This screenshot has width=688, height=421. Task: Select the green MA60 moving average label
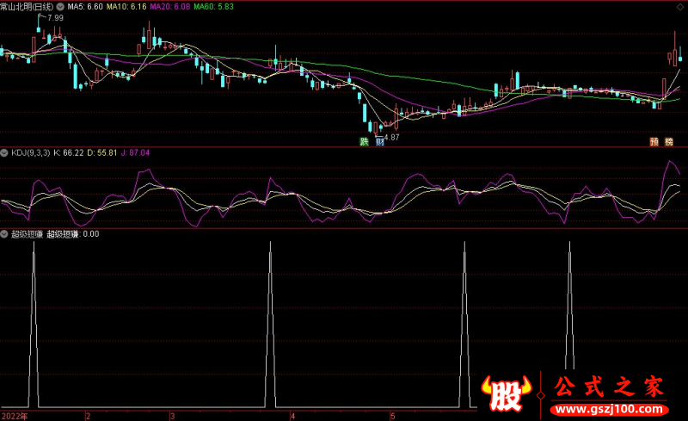213,7
